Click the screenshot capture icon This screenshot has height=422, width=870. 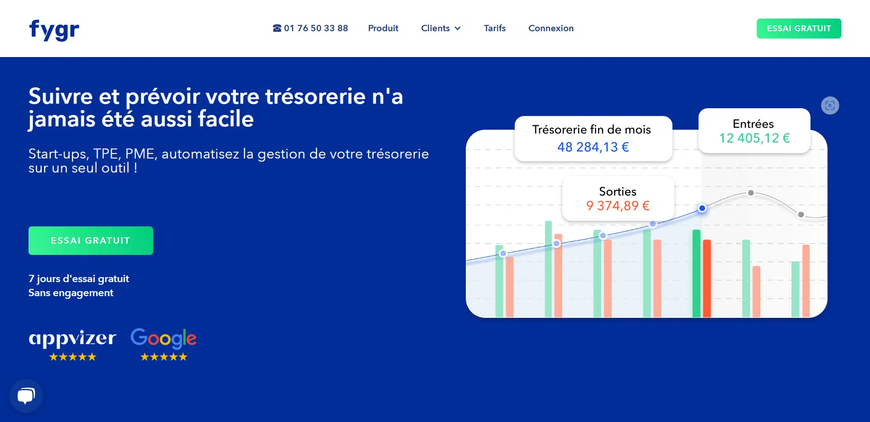click(830, 105)
